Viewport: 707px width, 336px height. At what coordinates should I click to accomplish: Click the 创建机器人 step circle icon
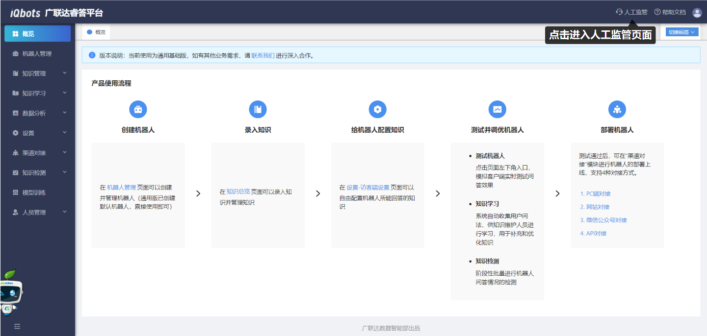click(138, 109)
